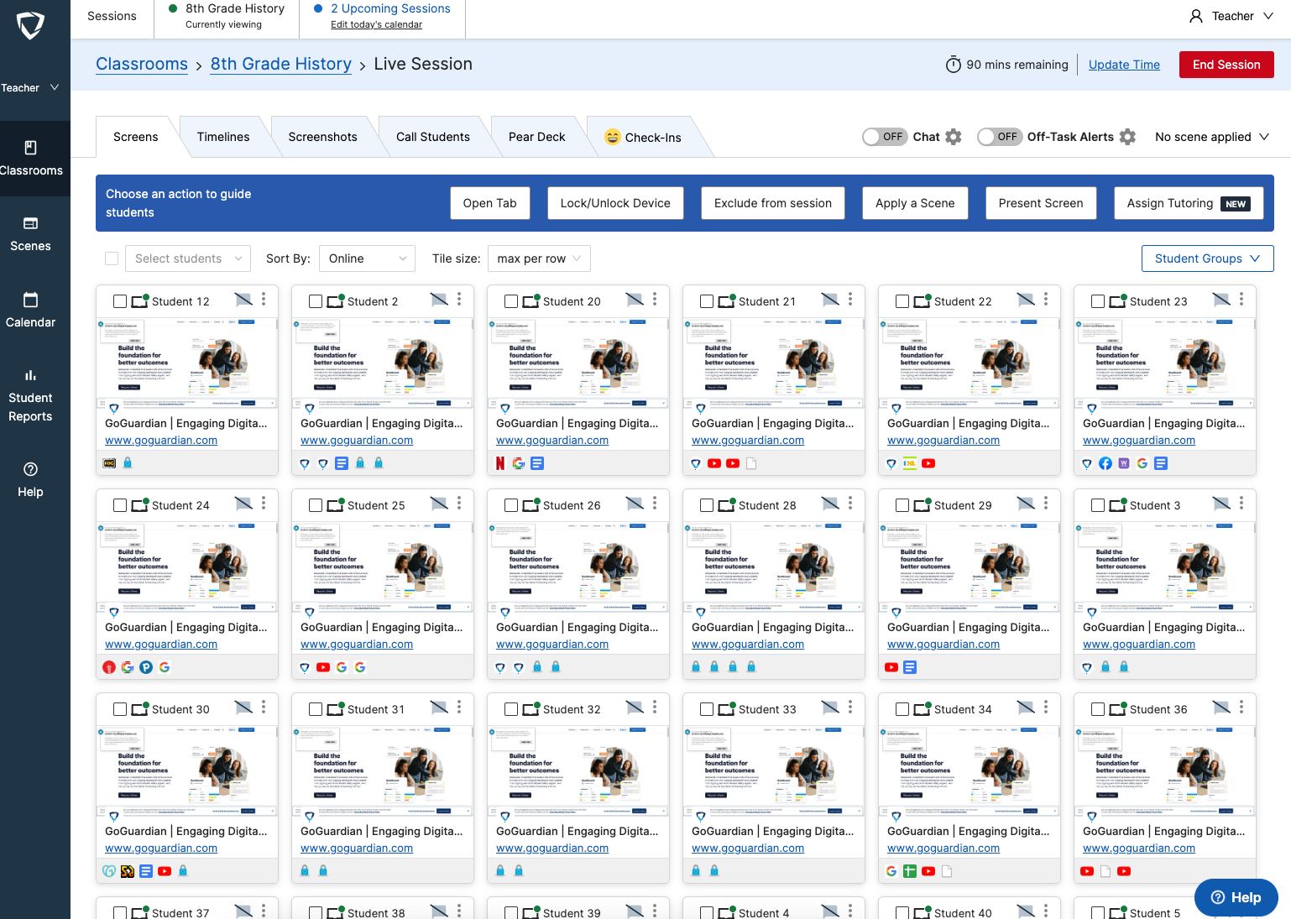Switch to the Check-Ins tab
Image resolution: width=1291 pixels, height=919 pixels.
pyautogui.click(x=643, y=137)
